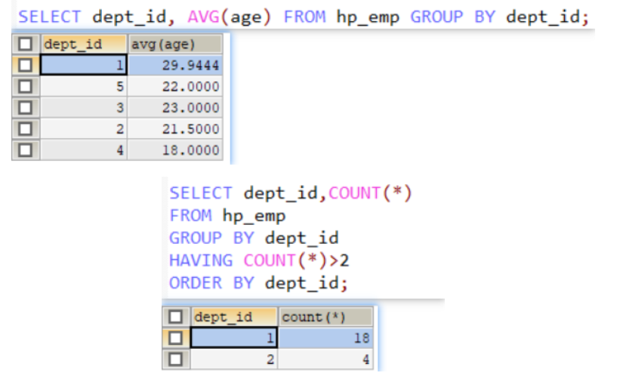Select dept_id cell 3 in the first table

(83, 108)
